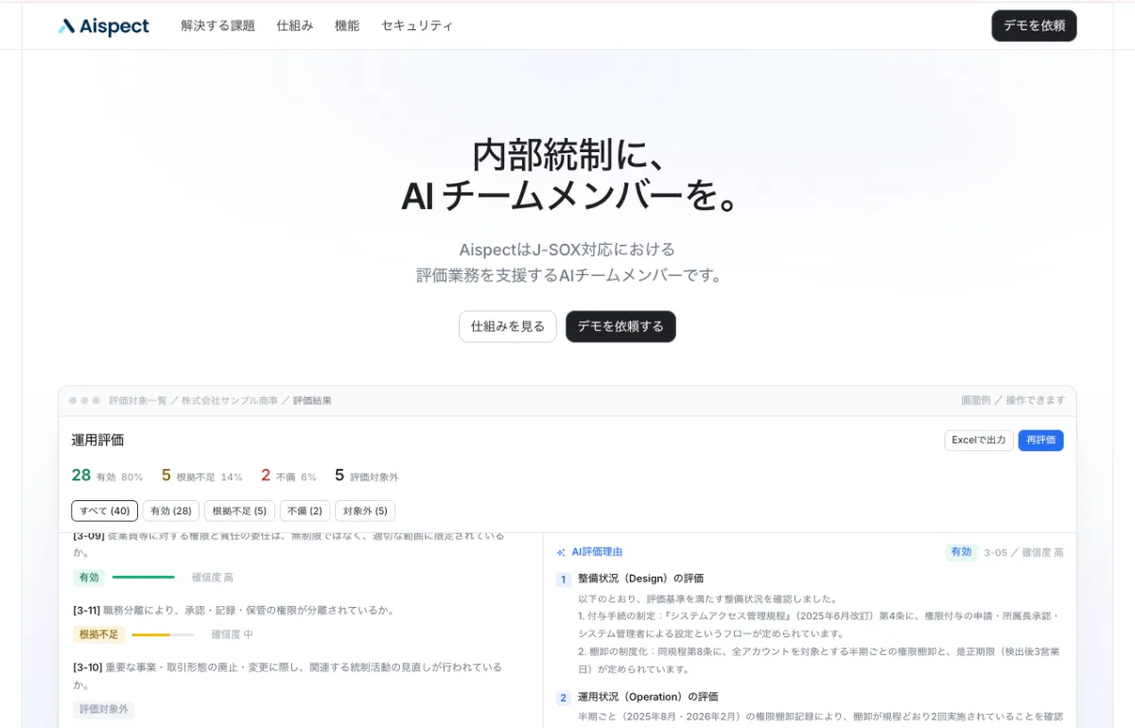Click the 2 不備 6% statistic

(x=288, y=476)
